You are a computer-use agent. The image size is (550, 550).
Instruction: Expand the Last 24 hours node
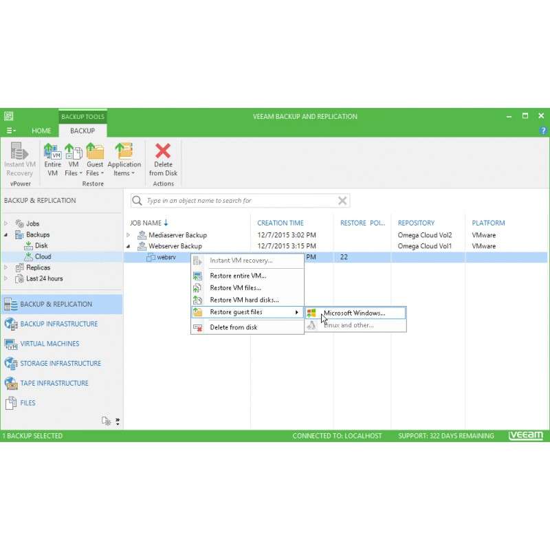click(6, 278)
